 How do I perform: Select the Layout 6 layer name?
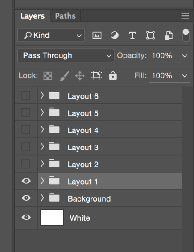(83, 96)
